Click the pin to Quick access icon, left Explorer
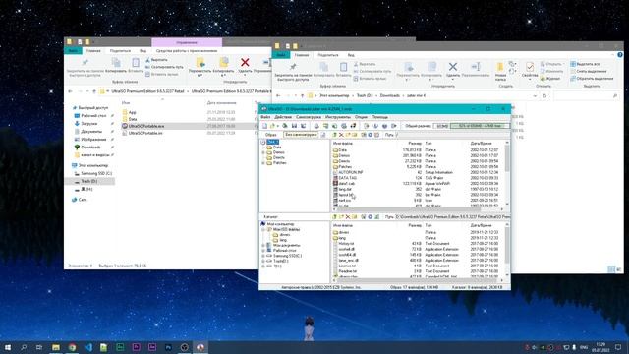This screenshot has width=629, height=354. (86, 62)
